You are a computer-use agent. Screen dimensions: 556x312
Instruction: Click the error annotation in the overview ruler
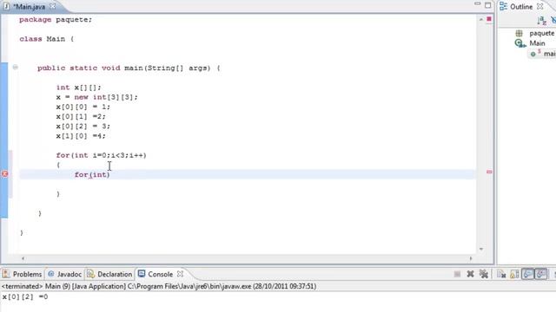(x=489, y=172)
